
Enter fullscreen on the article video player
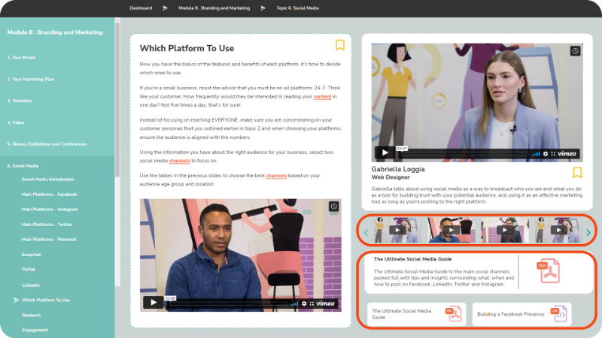[x=310, y=303]
